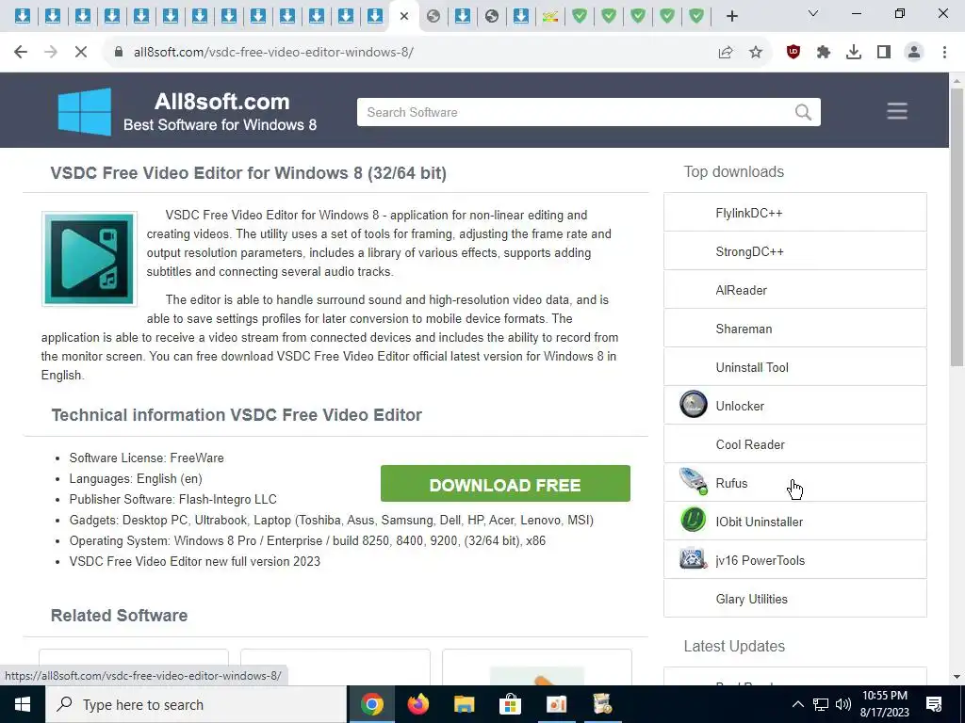Open Chrome's three-dot menu
The image size is (965, 723).
(944, 53)
